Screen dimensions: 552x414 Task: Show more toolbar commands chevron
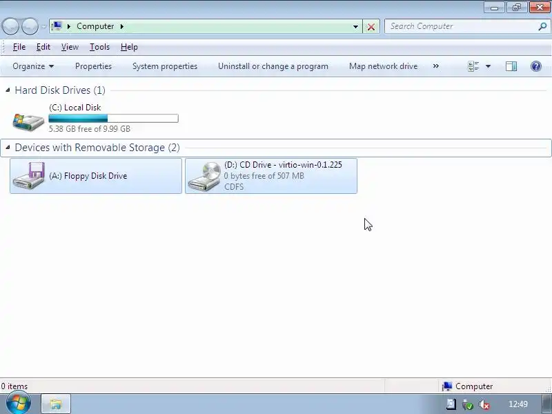click(x=436, y=66)
